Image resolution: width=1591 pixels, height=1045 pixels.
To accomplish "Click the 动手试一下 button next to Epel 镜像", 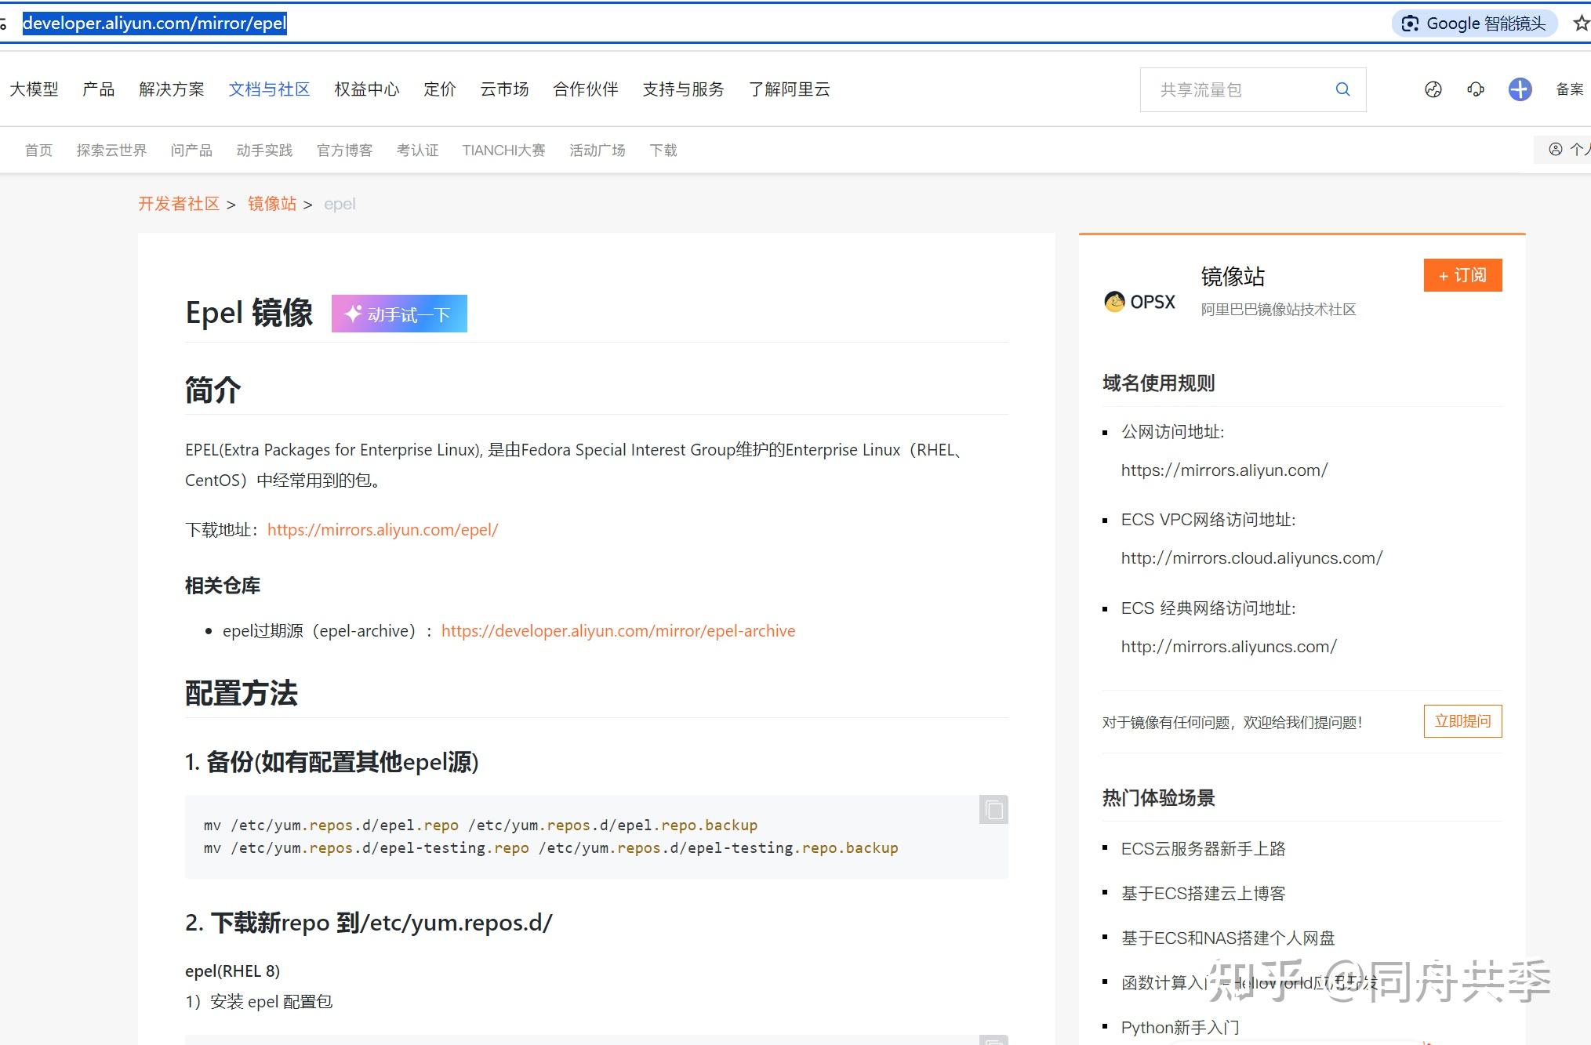I will [x=398, y=313].
